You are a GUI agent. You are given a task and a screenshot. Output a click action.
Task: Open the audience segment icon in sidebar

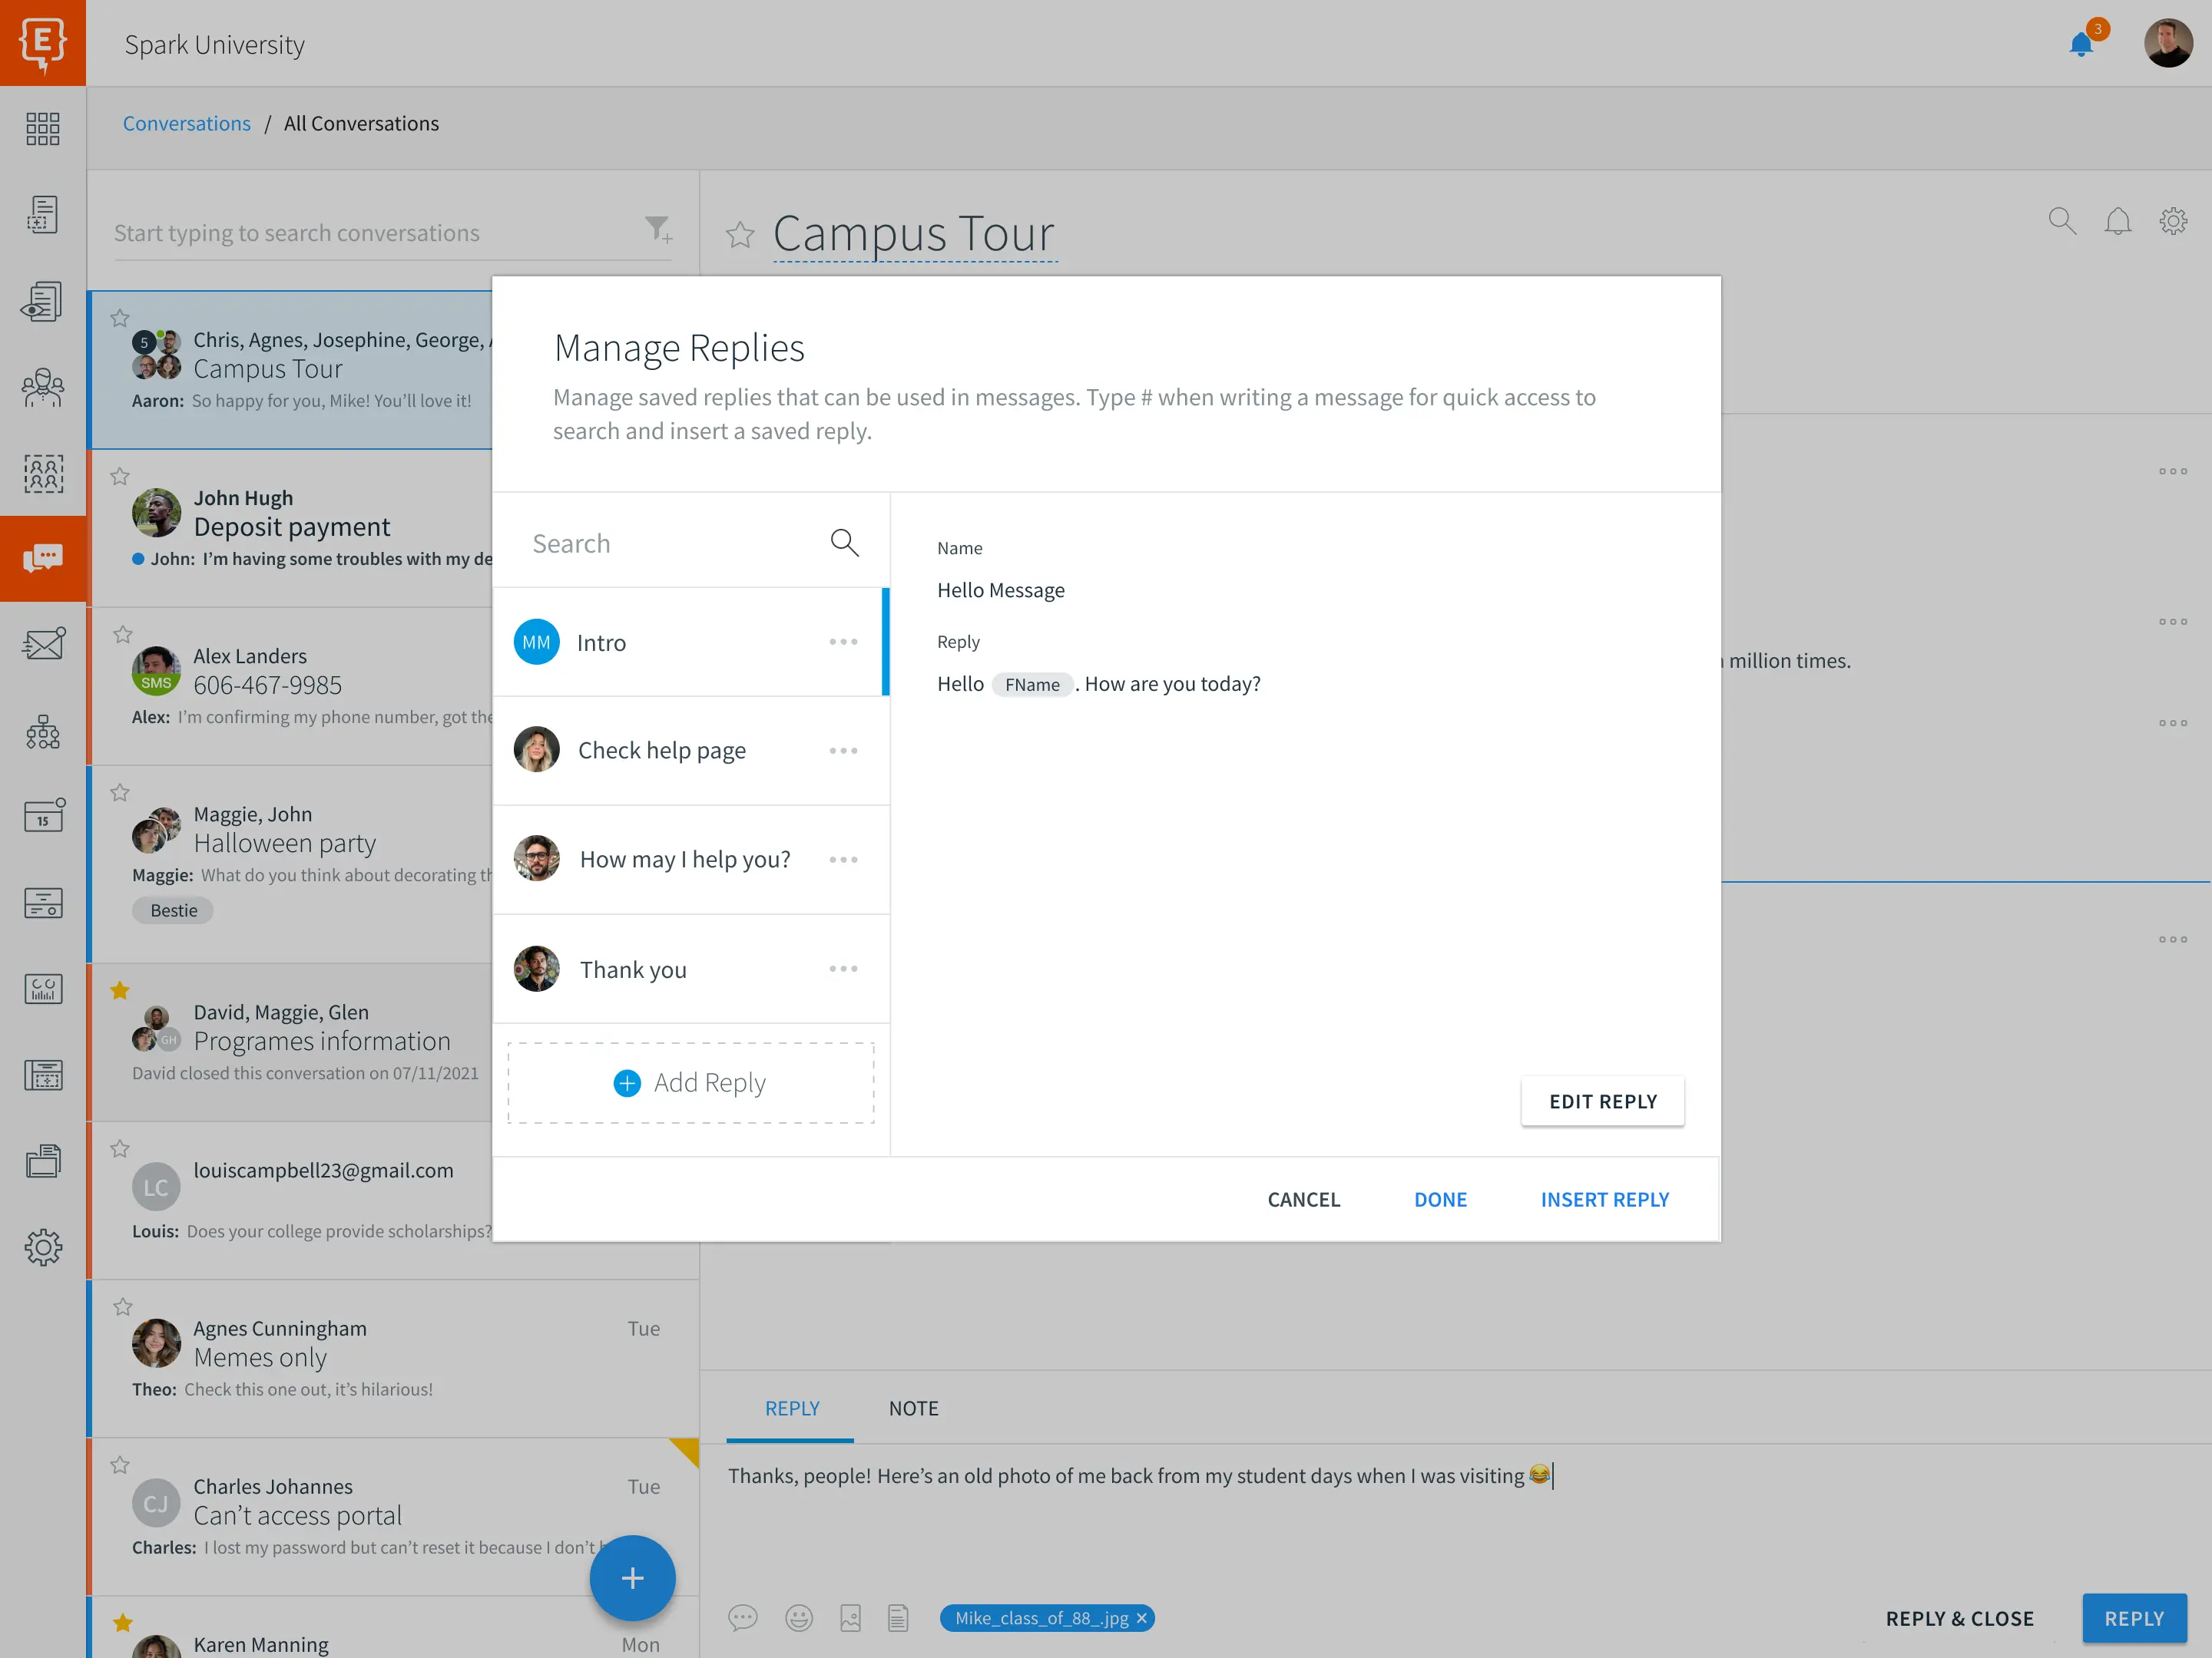[x=43, y=473]
